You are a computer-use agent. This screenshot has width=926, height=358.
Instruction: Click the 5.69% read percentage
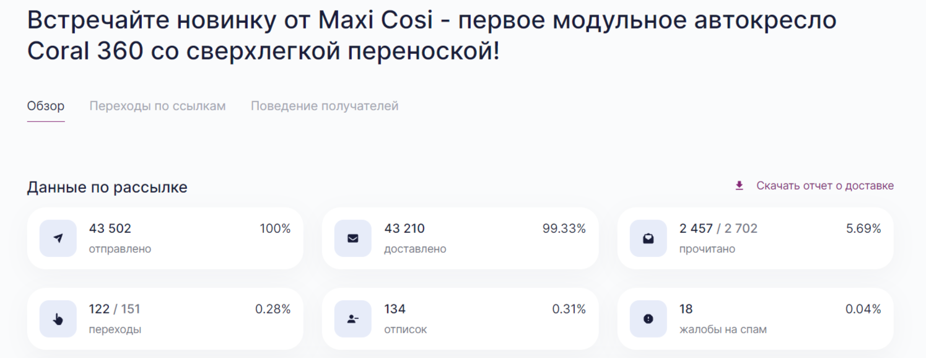click(863, 229)
